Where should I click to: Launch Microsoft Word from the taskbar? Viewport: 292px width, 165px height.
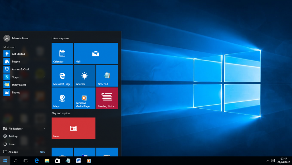pyautogui.click(x=78, y=160)
